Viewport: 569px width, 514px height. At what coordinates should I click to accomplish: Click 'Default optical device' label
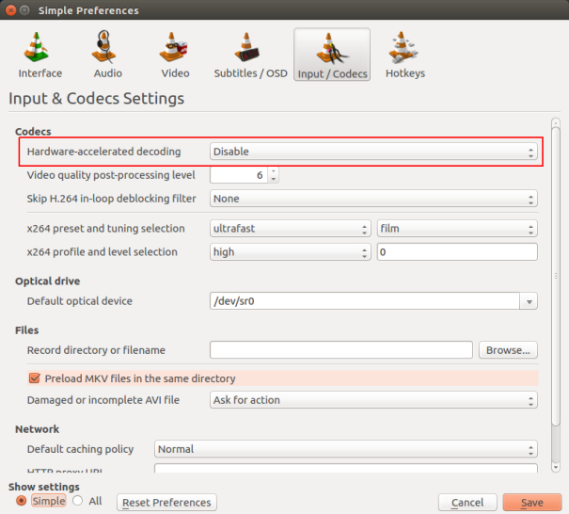[80, 301]
